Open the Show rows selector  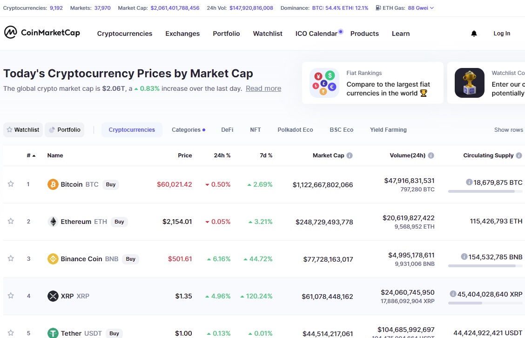(509, 129)
